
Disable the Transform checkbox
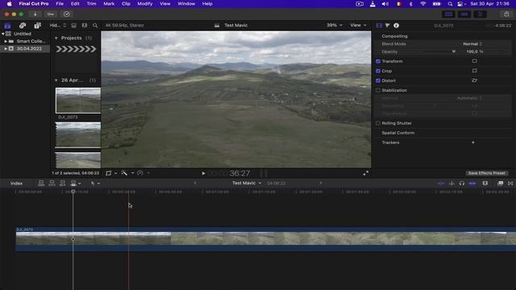click(x=378, y=61)
